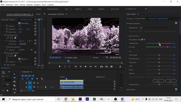Select the Razor tool
Screen dimensions: 181x102
[14, 86]
